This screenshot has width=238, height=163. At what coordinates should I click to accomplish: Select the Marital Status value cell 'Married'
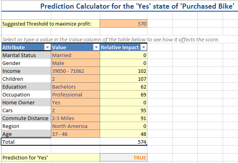click(75, 55)
